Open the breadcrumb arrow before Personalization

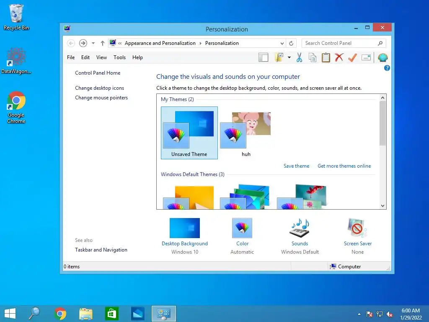pos(201,43)
